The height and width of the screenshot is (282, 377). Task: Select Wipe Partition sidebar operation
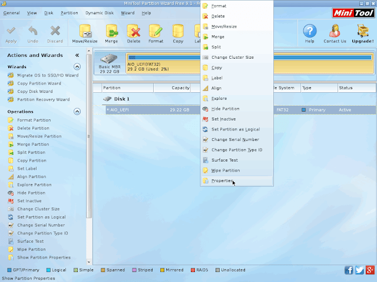(x=31, y=249)
